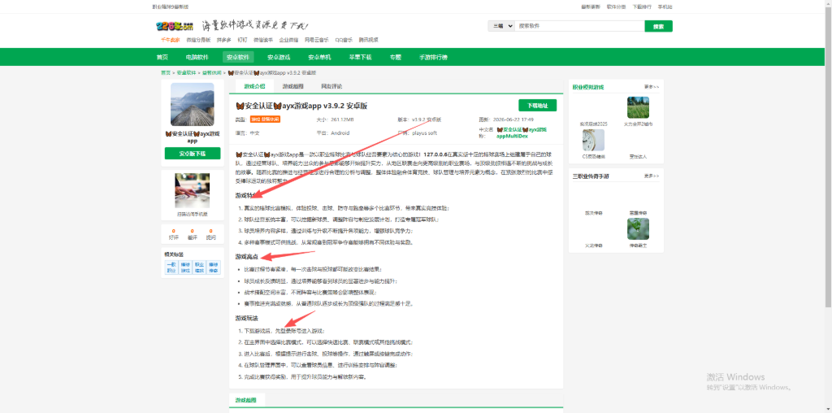832x413 pixels.
Task: Open the green leaf game thumbnail
Action: point(638,228)
